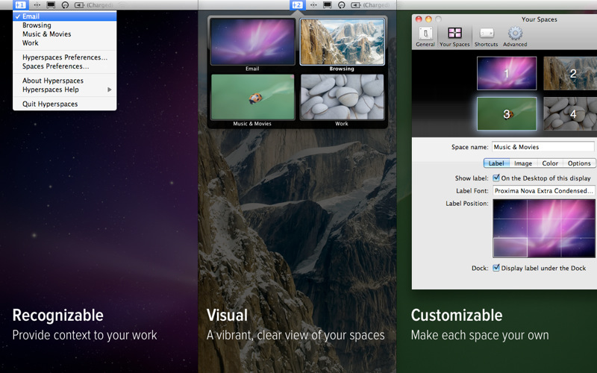Screen dimensions: 597x373
Task: Click Time Machine icon near Hyperspaces '2' icon
Action: coord(342,5)
